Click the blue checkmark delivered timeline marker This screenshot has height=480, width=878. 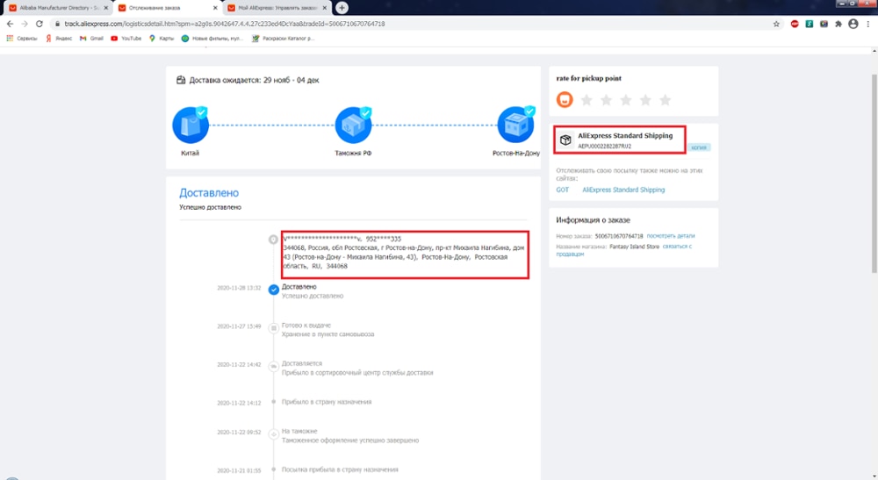pos(273,290)
